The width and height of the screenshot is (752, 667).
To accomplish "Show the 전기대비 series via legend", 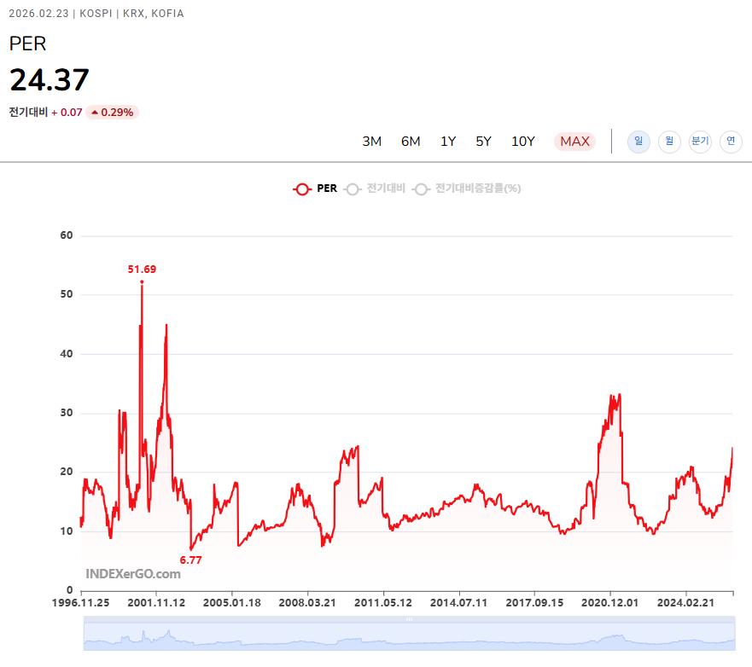I will coord(375,188).
